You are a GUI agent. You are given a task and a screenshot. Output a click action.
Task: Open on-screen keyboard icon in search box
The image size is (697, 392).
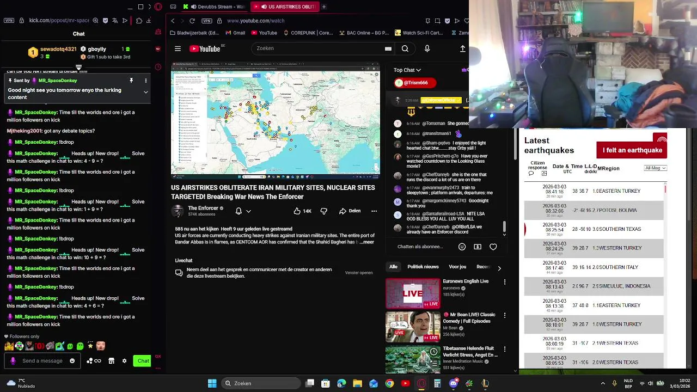point(388,48)
